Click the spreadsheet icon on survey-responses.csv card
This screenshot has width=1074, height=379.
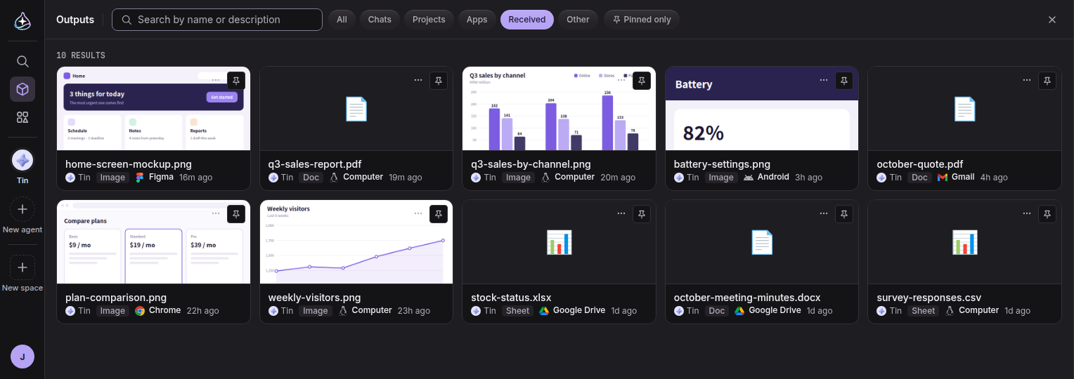pos(964,242)
